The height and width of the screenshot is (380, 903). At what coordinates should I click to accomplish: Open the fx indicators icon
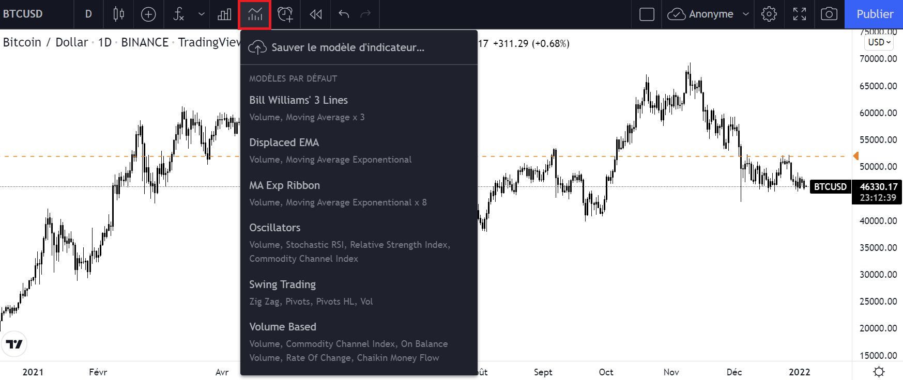(x=178, y=14)
